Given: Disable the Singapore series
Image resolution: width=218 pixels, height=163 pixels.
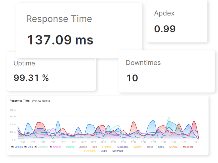Looking at the screenshot, I should 123,147.
